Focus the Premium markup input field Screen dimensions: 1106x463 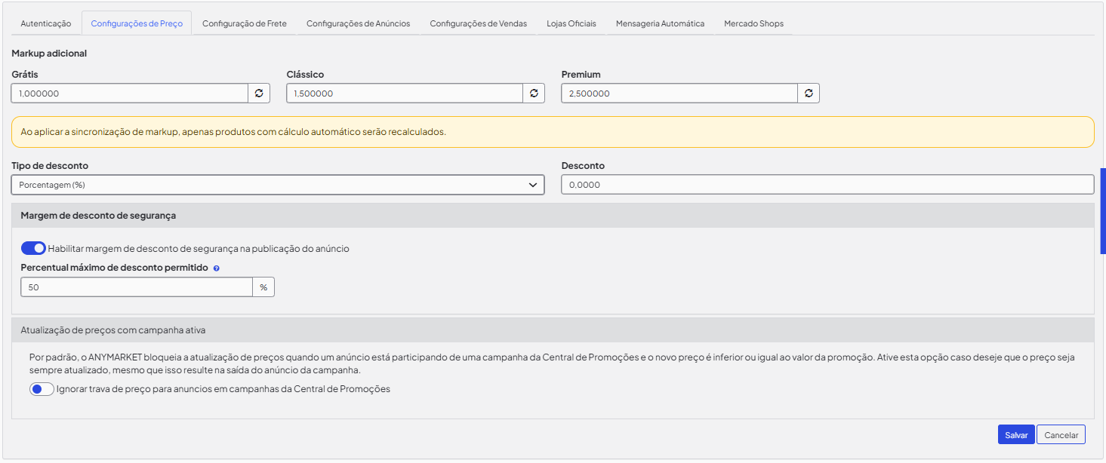pyautogui.click(x=679, y=94)
